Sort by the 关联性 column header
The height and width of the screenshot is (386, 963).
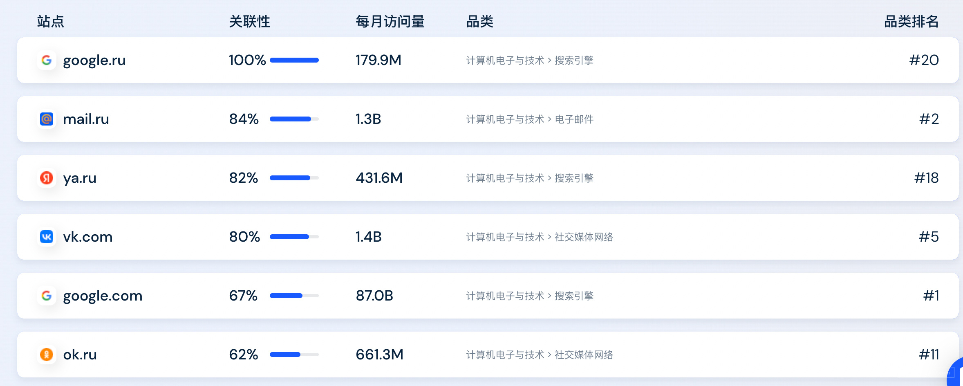click(249, 21)
